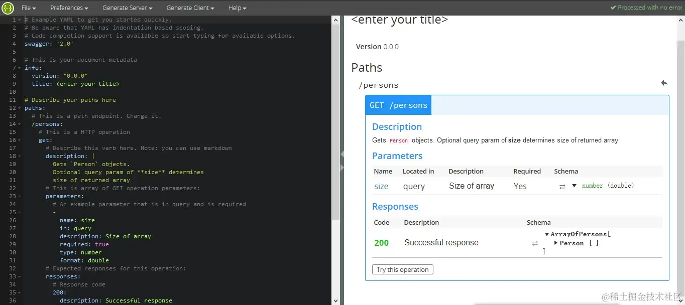Place cursor on swagger: '2.0' line

pos(49,44)
